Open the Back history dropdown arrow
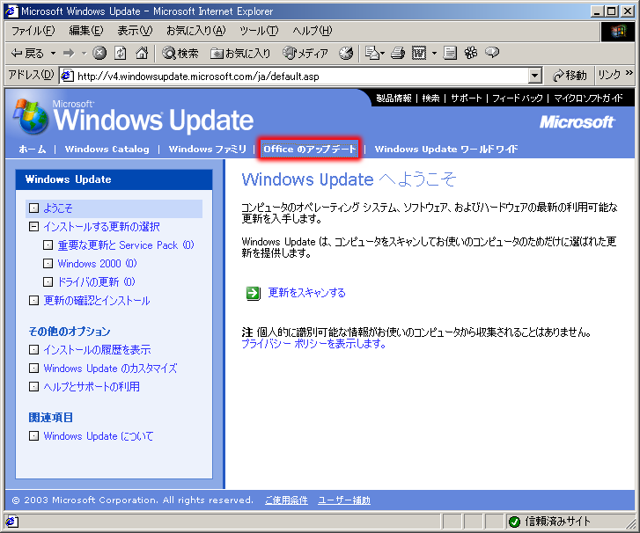This screenshot has height=533, width=640. click(x=53, y=53)
